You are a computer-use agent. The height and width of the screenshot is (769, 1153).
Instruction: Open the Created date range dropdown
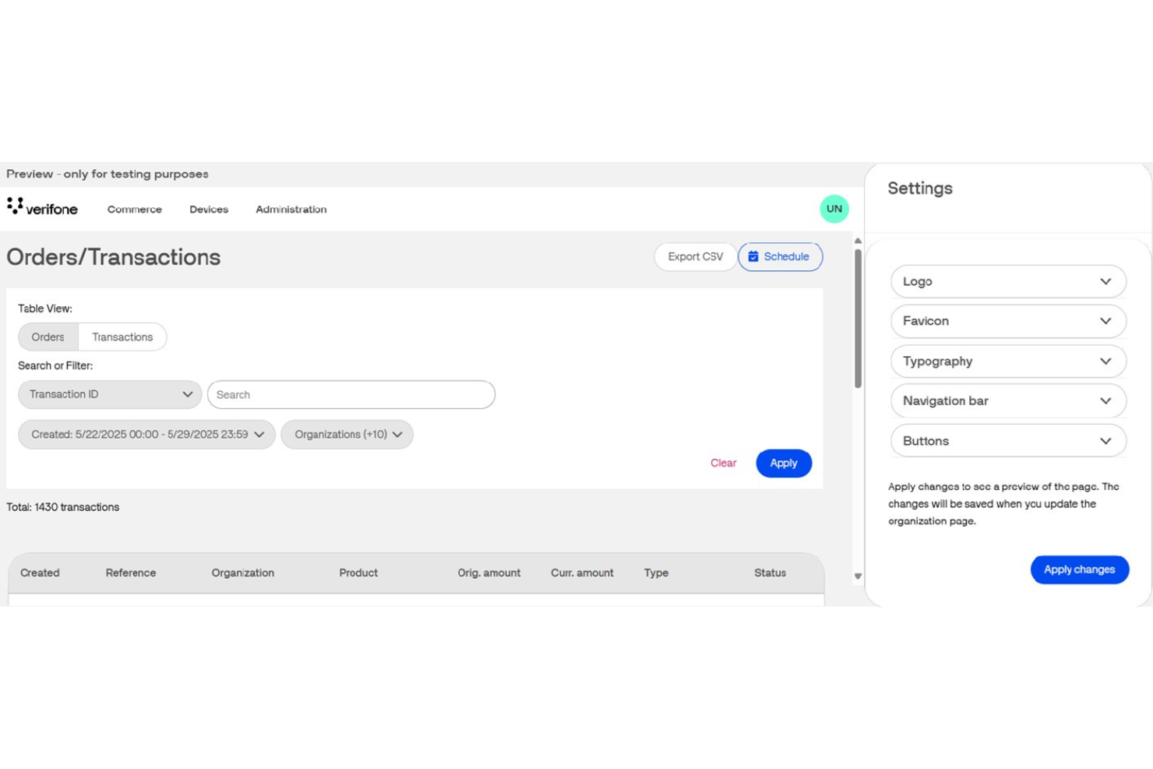coord(146,435)
